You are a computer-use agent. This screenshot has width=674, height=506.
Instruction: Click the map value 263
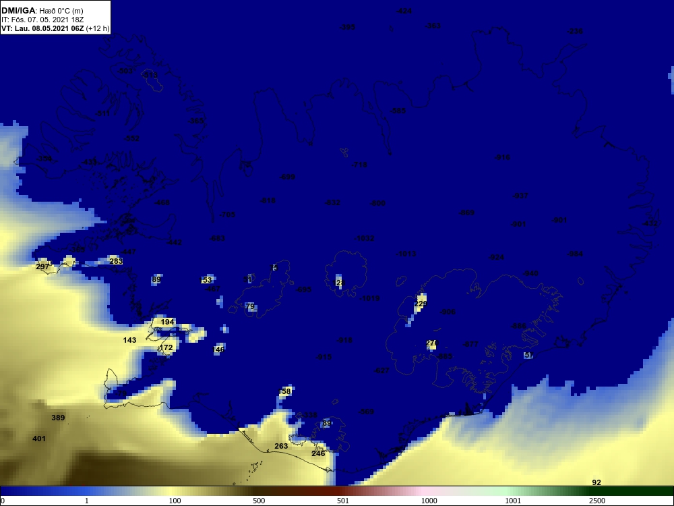pos(281,446)
